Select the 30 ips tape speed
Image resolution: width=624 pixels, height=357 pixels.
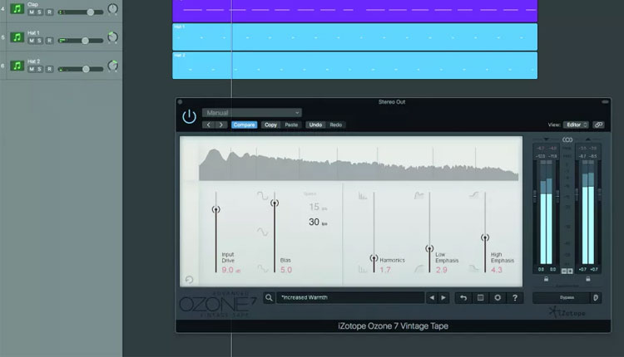click(x=314, y=222)
